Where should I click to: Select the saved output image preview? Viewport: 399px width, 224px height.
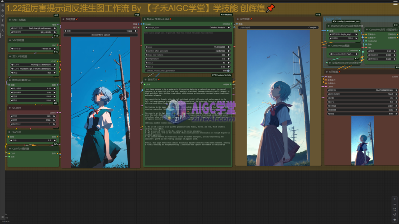(x=278, y=98)
